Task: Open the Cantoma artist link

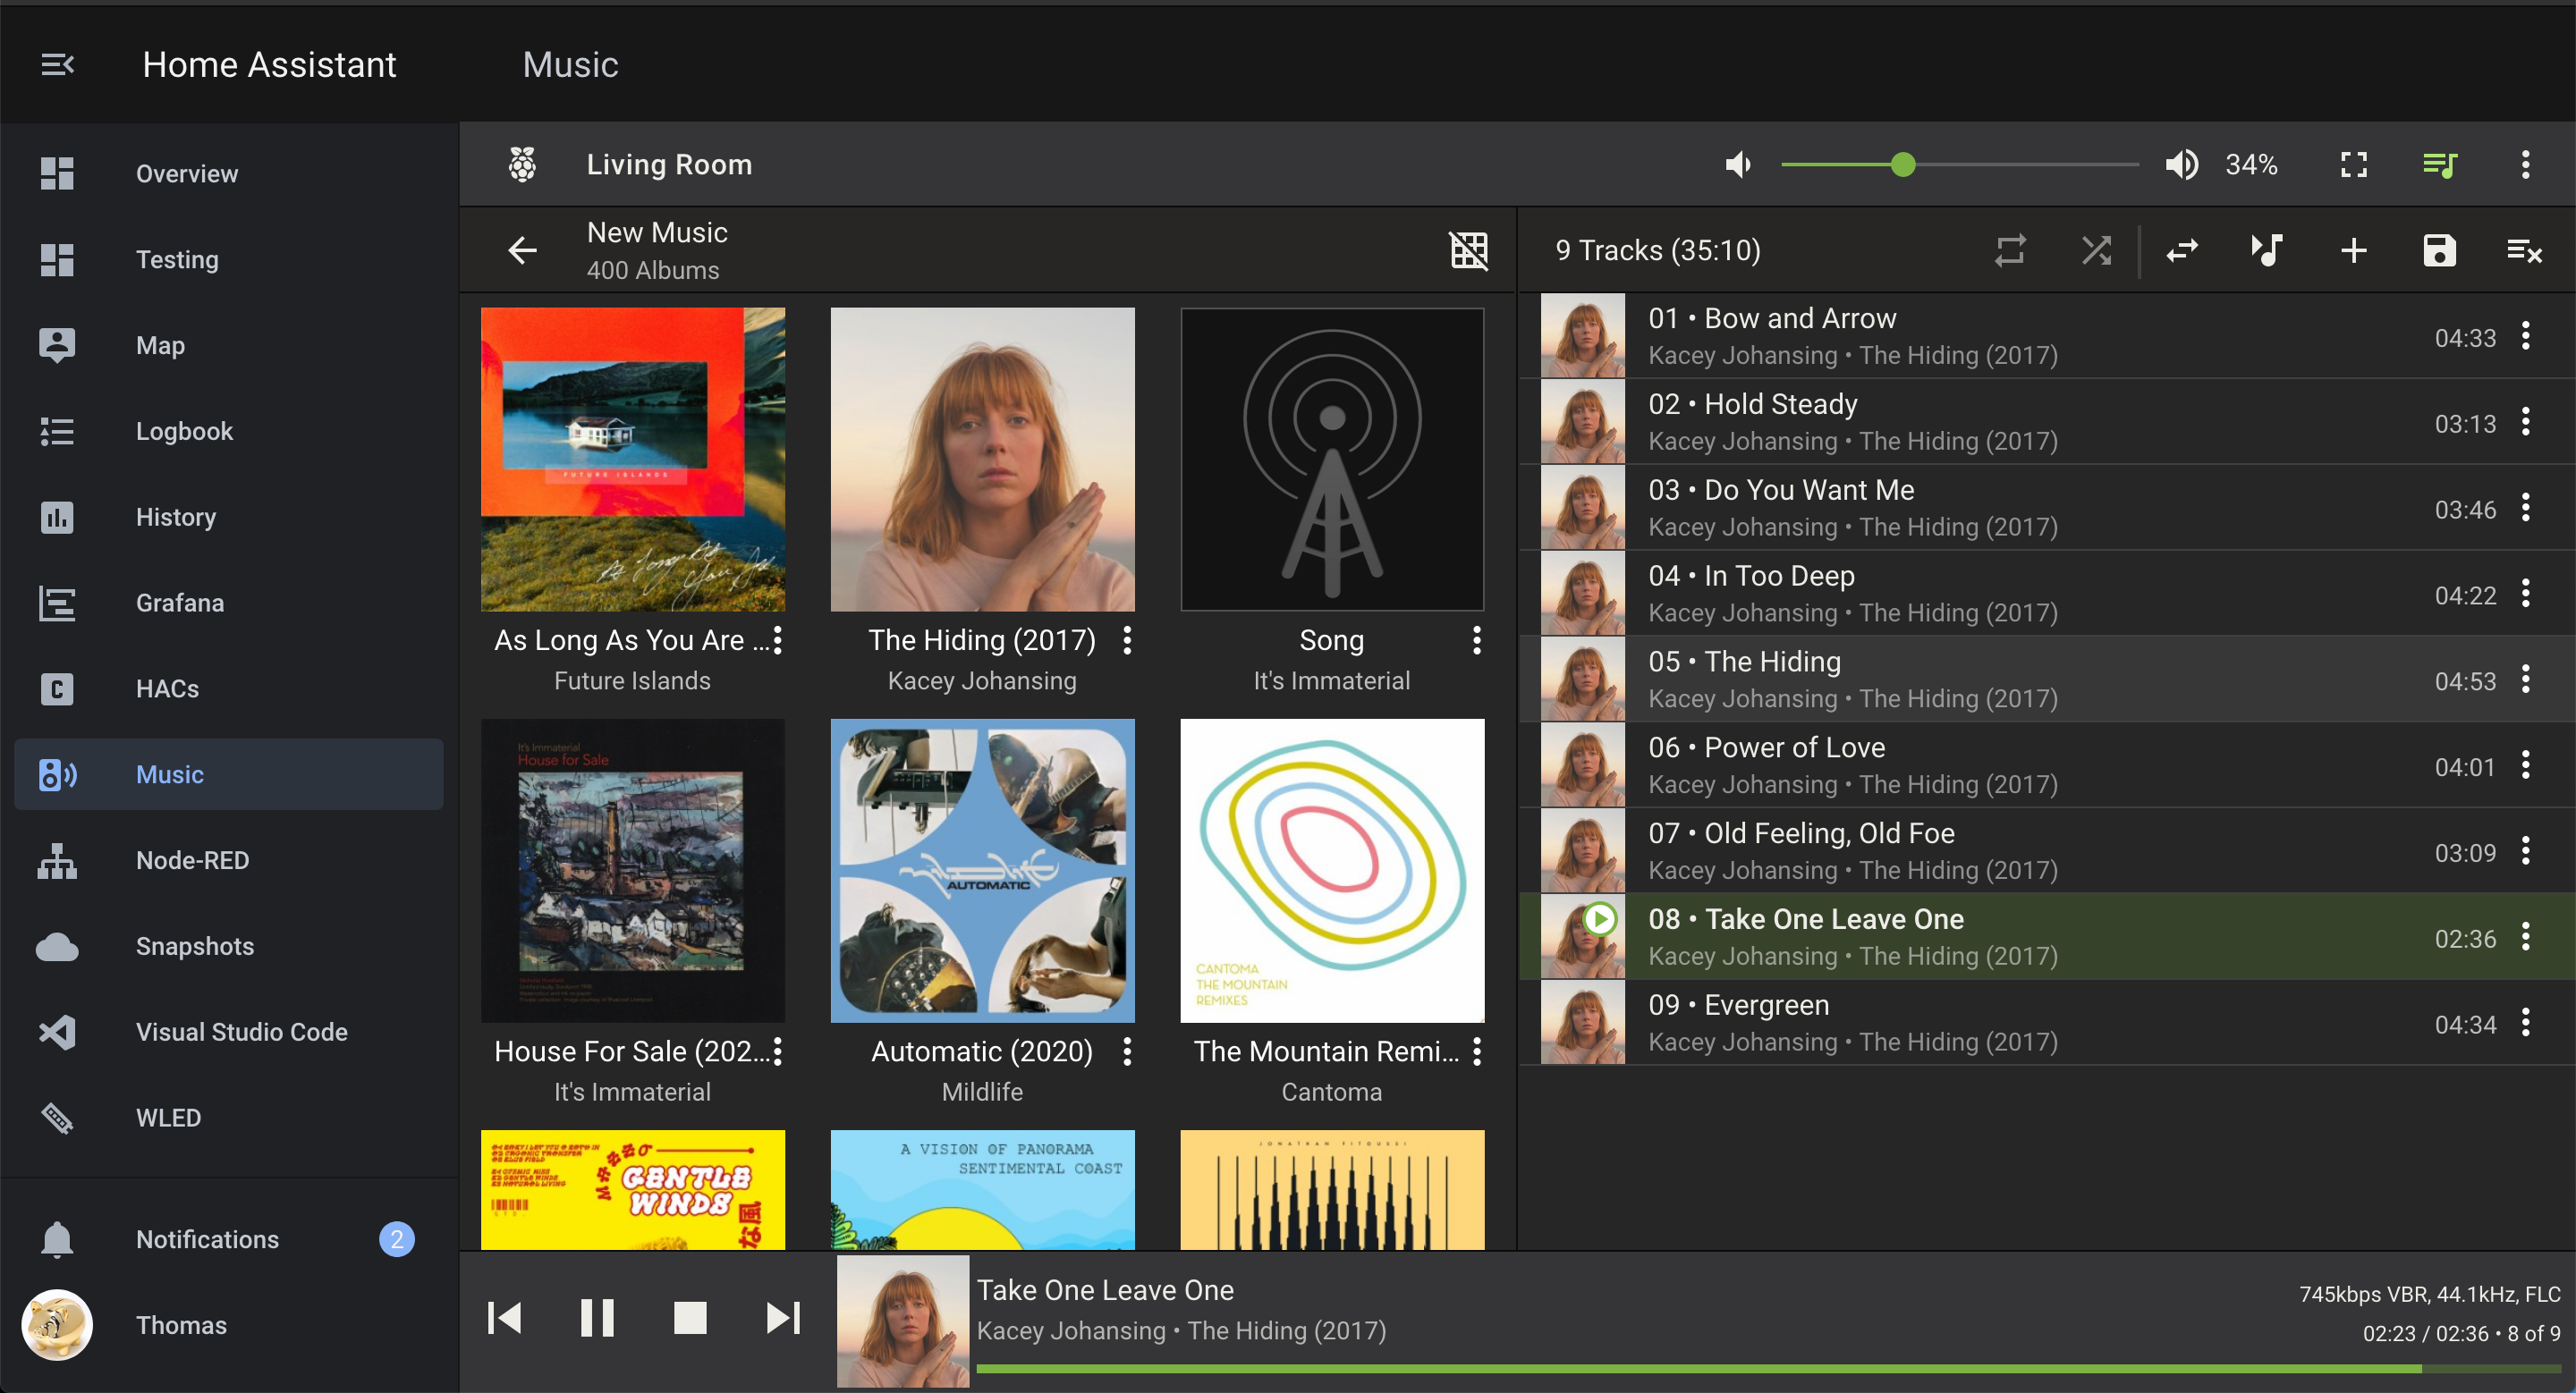Action: click(x=1332, y=1093)
